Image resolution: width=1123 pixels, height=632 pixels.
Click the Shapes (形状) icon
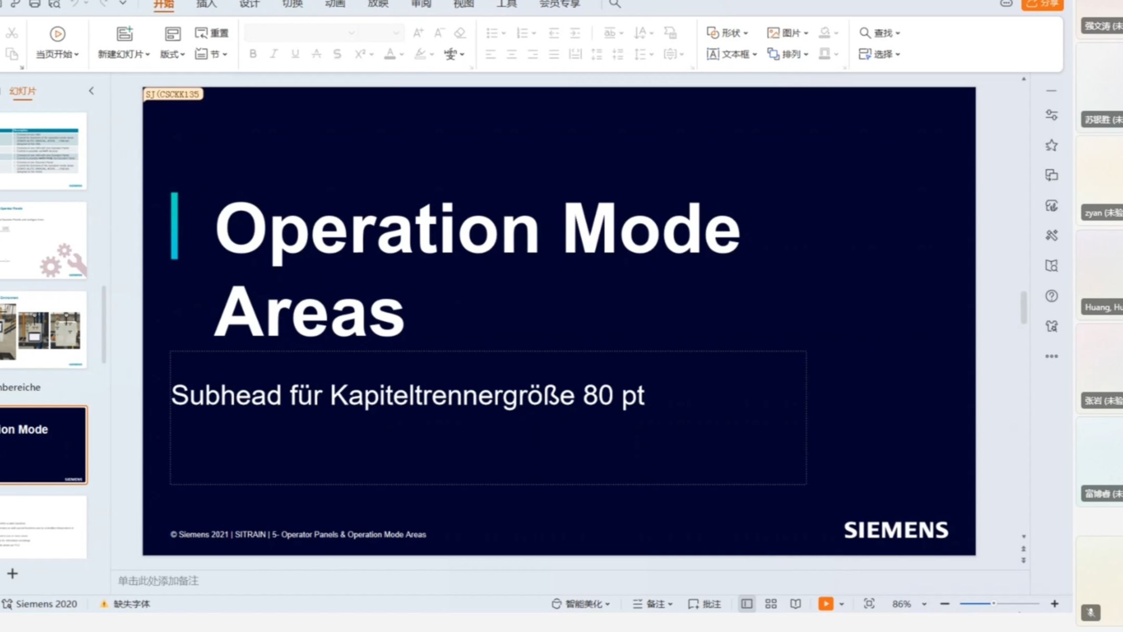pyautogui.click(x=713, y=33)
